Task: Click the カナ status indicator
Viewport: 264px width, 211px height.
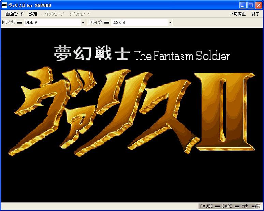Action: click(254, 206)
